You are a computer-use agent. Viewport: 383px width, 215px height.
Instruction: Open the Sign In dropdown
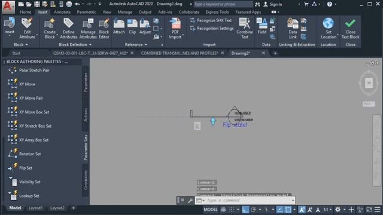299,4
